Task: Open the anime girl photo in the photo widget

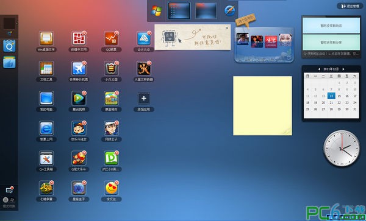Action: [x=285, y=40]
